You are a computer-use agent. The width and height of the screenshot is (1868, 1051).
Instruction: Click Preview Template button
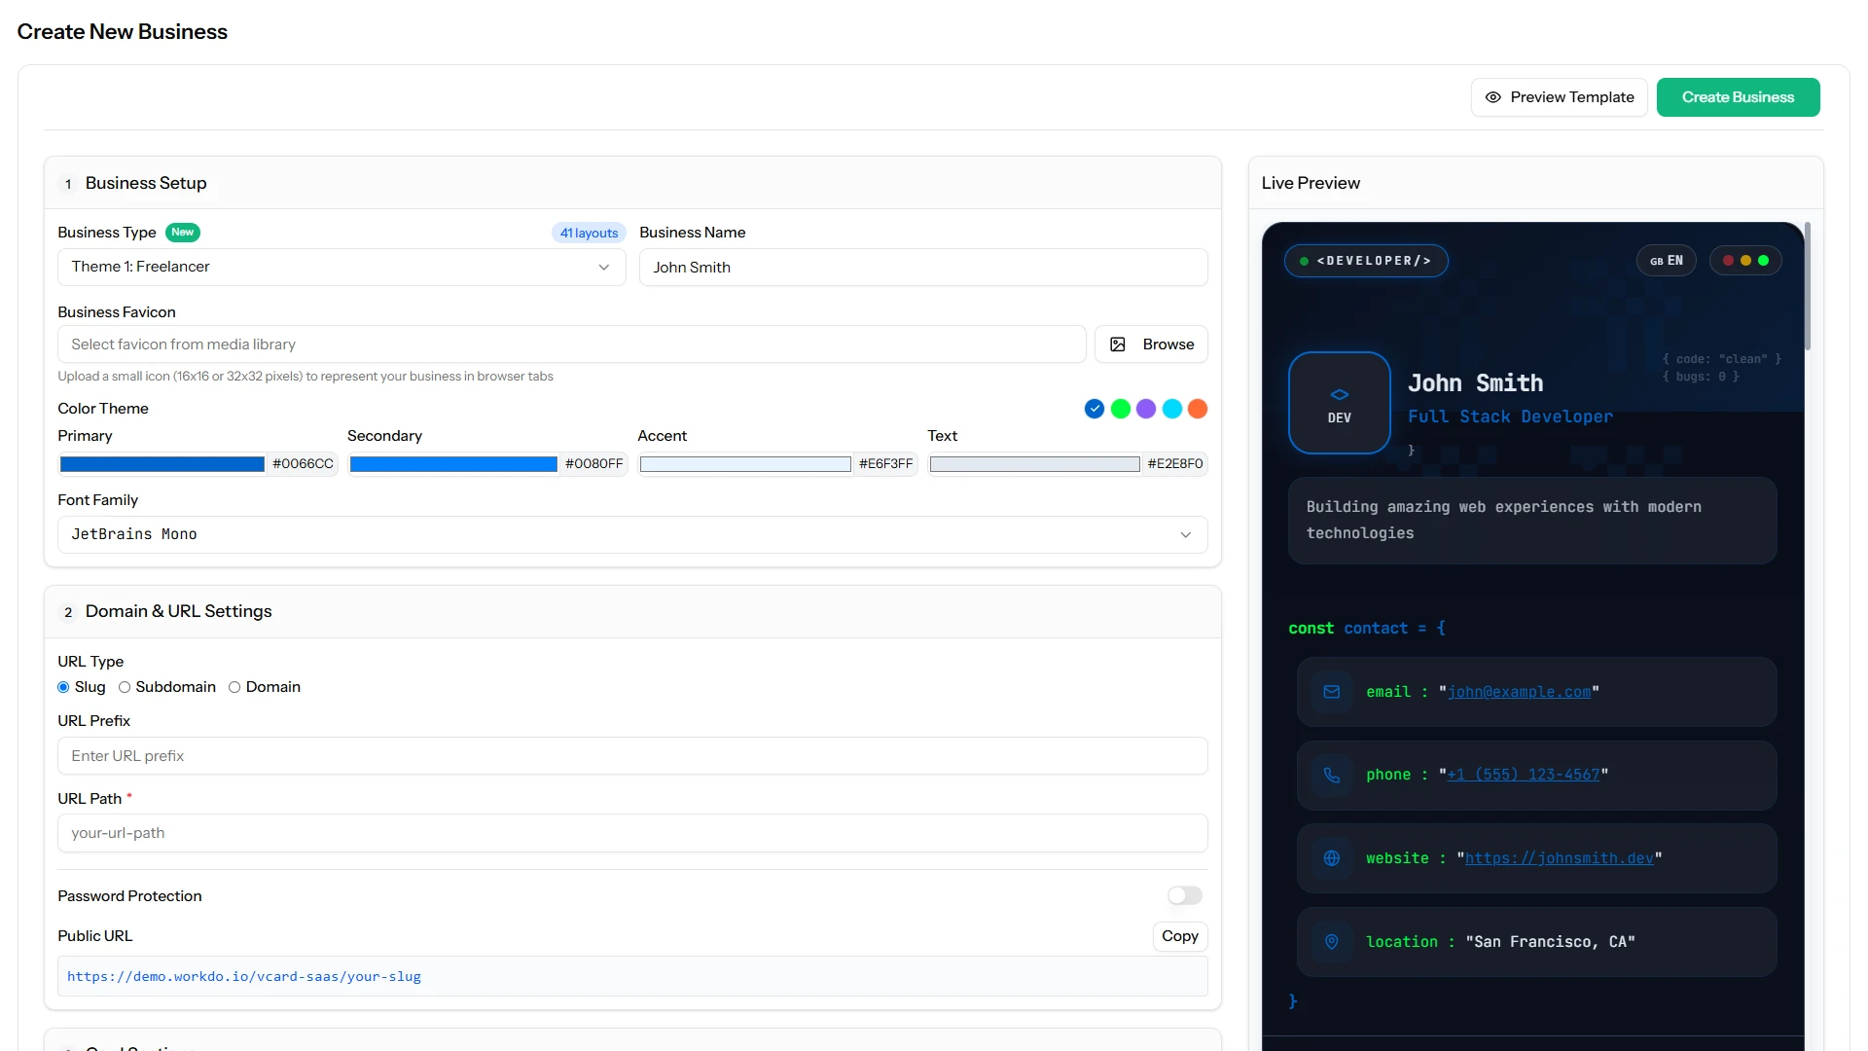point(1559,97)
